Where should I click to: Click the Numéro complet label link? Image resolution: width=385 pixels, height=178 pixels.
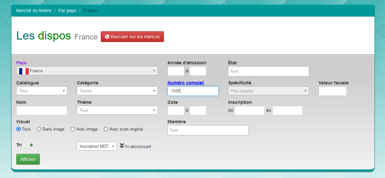coord(186,83)
